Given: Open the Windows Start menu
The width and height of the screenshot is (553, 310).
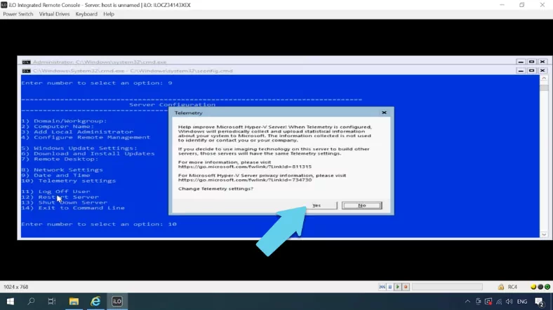Looking at the screenshot, I should click(11, 301).
